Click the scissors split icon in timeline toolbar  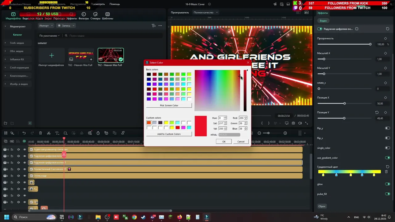coord(49,133)
